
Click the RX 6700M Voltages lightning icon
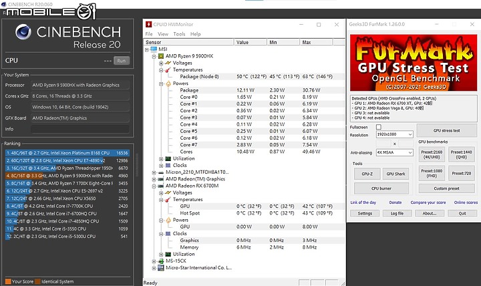(x=168, y=192)
